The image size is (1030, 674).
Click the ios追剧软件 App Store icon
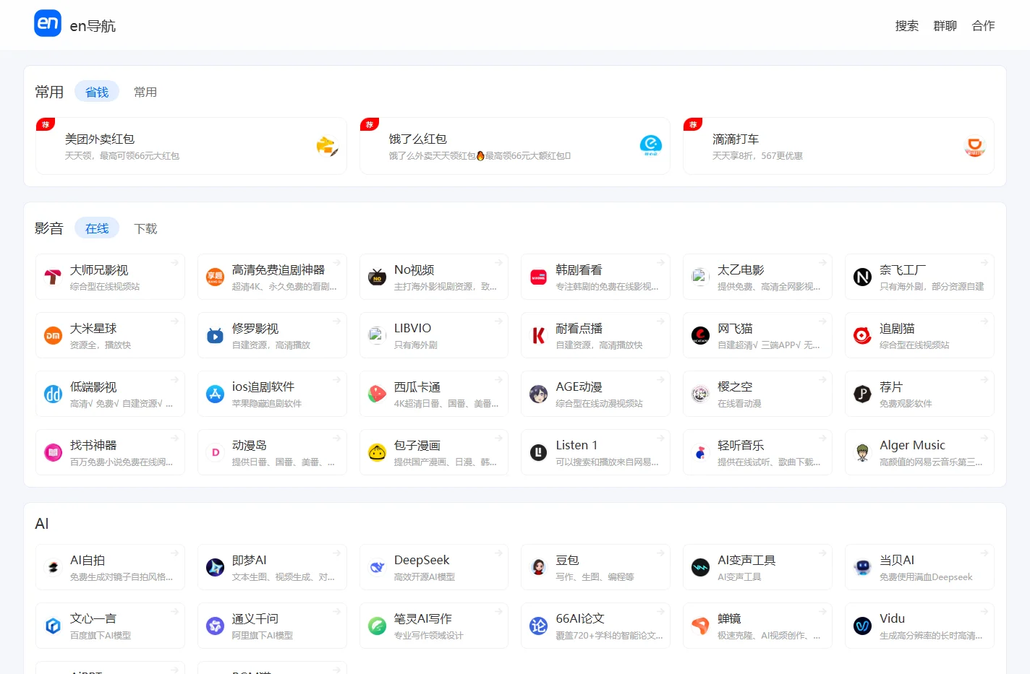coord(215,394)
